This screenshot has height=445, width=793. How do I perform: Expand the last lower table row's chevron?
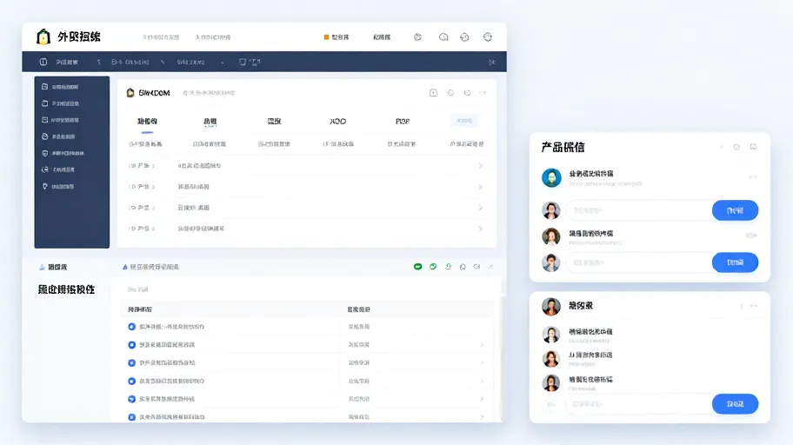(482, 417)
